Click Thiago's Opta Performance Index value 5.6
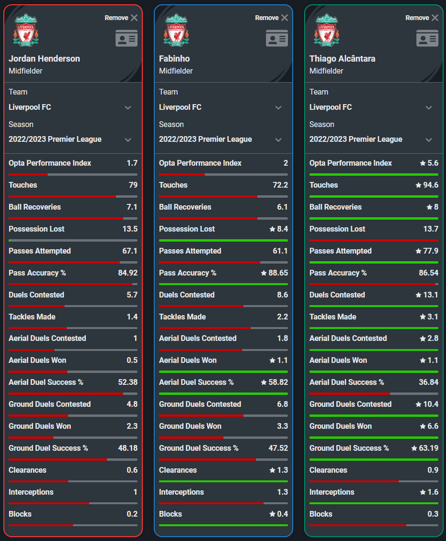This screenshot has height=541, width=446. click(x=433, y=163)
